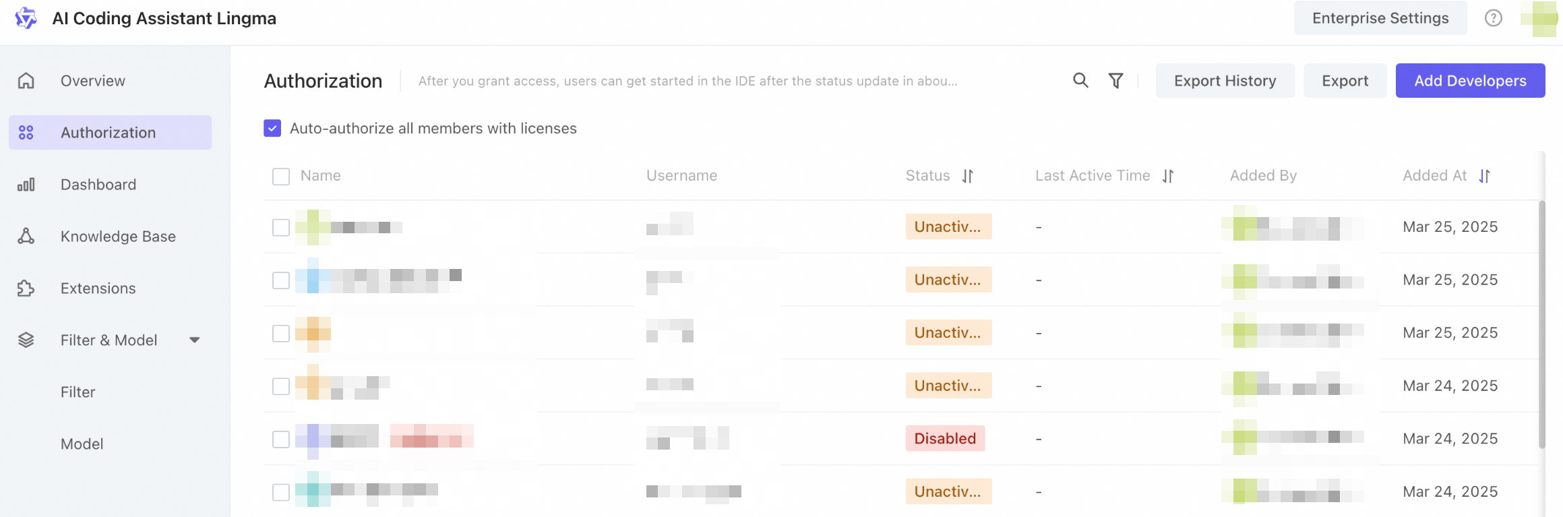
Task: Check the select-all checkbox beside Name
Action: 281,177
